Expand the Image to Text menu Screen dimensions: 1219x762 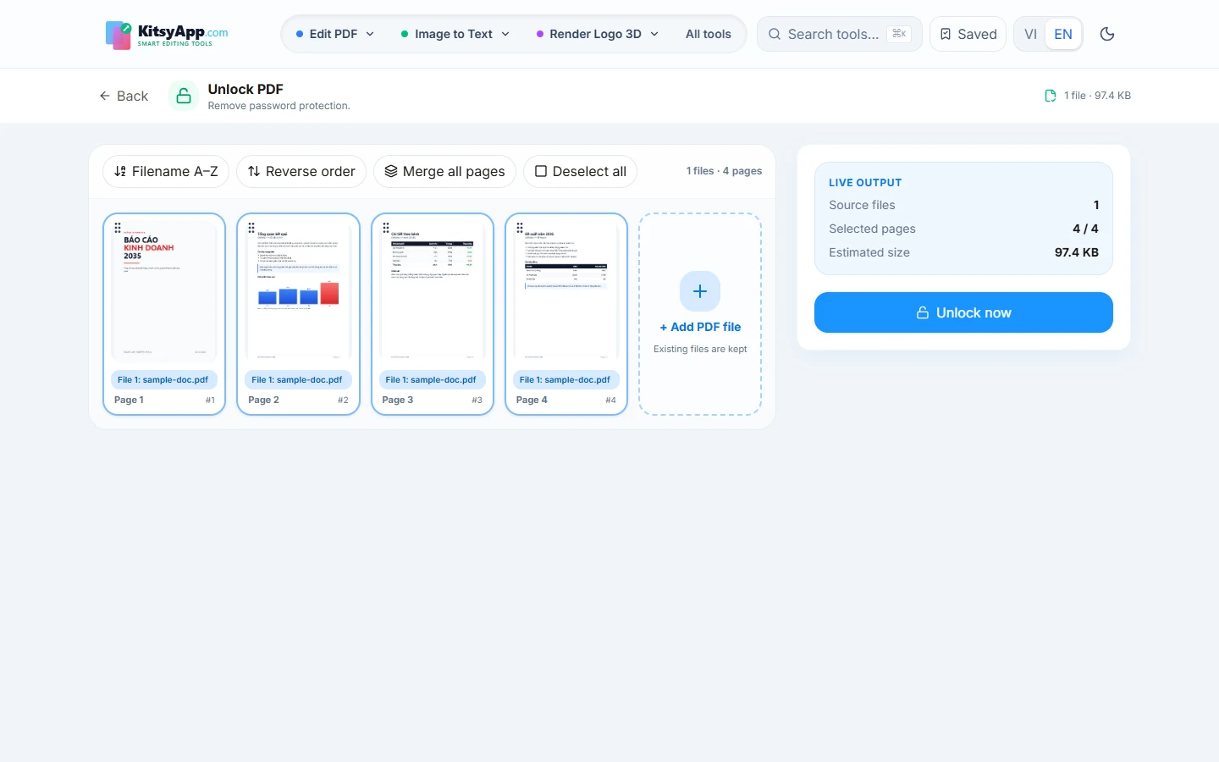pos(455,34)
